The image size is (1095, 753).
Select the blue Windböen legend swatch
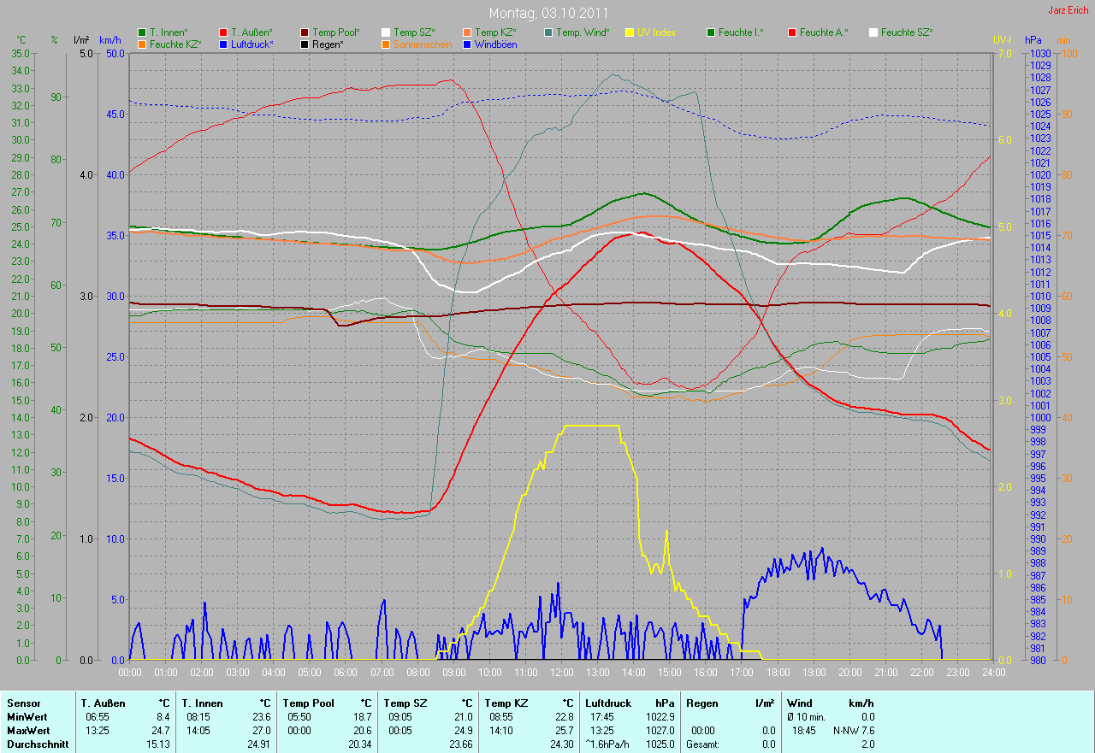[x=467, y=44]
